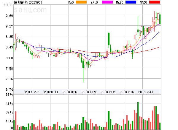Screen dimensions: 178x130
Task: Select the MA60 legend label
Action: click(143, 2)
